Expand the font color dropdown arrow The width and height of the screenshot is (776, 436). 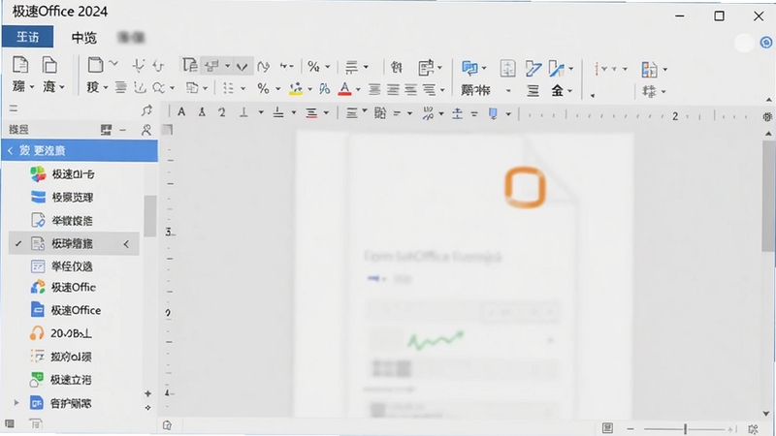(x=358, y=90)
